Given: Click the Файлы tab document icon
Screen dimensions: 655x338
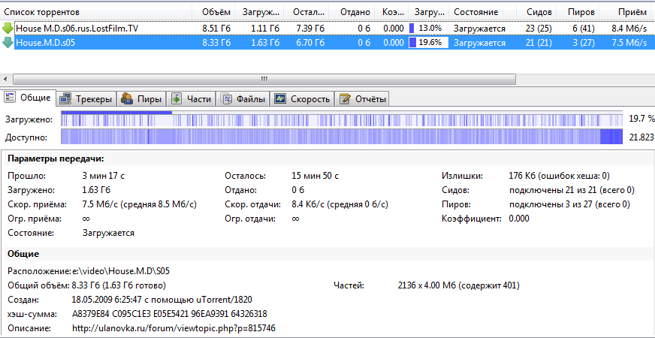Looking at the screenshot, I should point(226,99).
